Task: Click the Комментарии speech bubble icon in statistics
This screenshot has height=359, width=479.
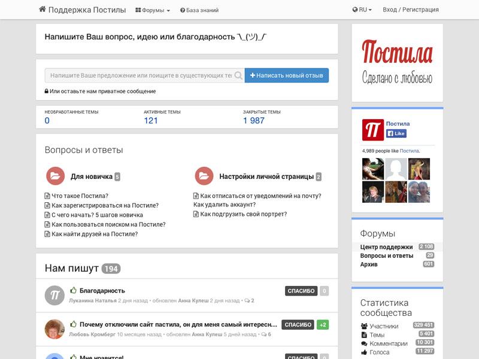Action: pos(364,343)
